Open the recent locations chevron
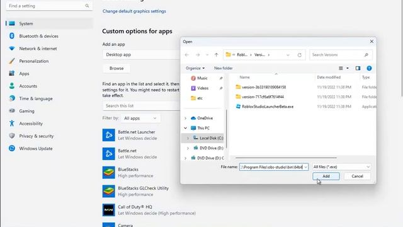The image size is (403, 227). point(207,55)
